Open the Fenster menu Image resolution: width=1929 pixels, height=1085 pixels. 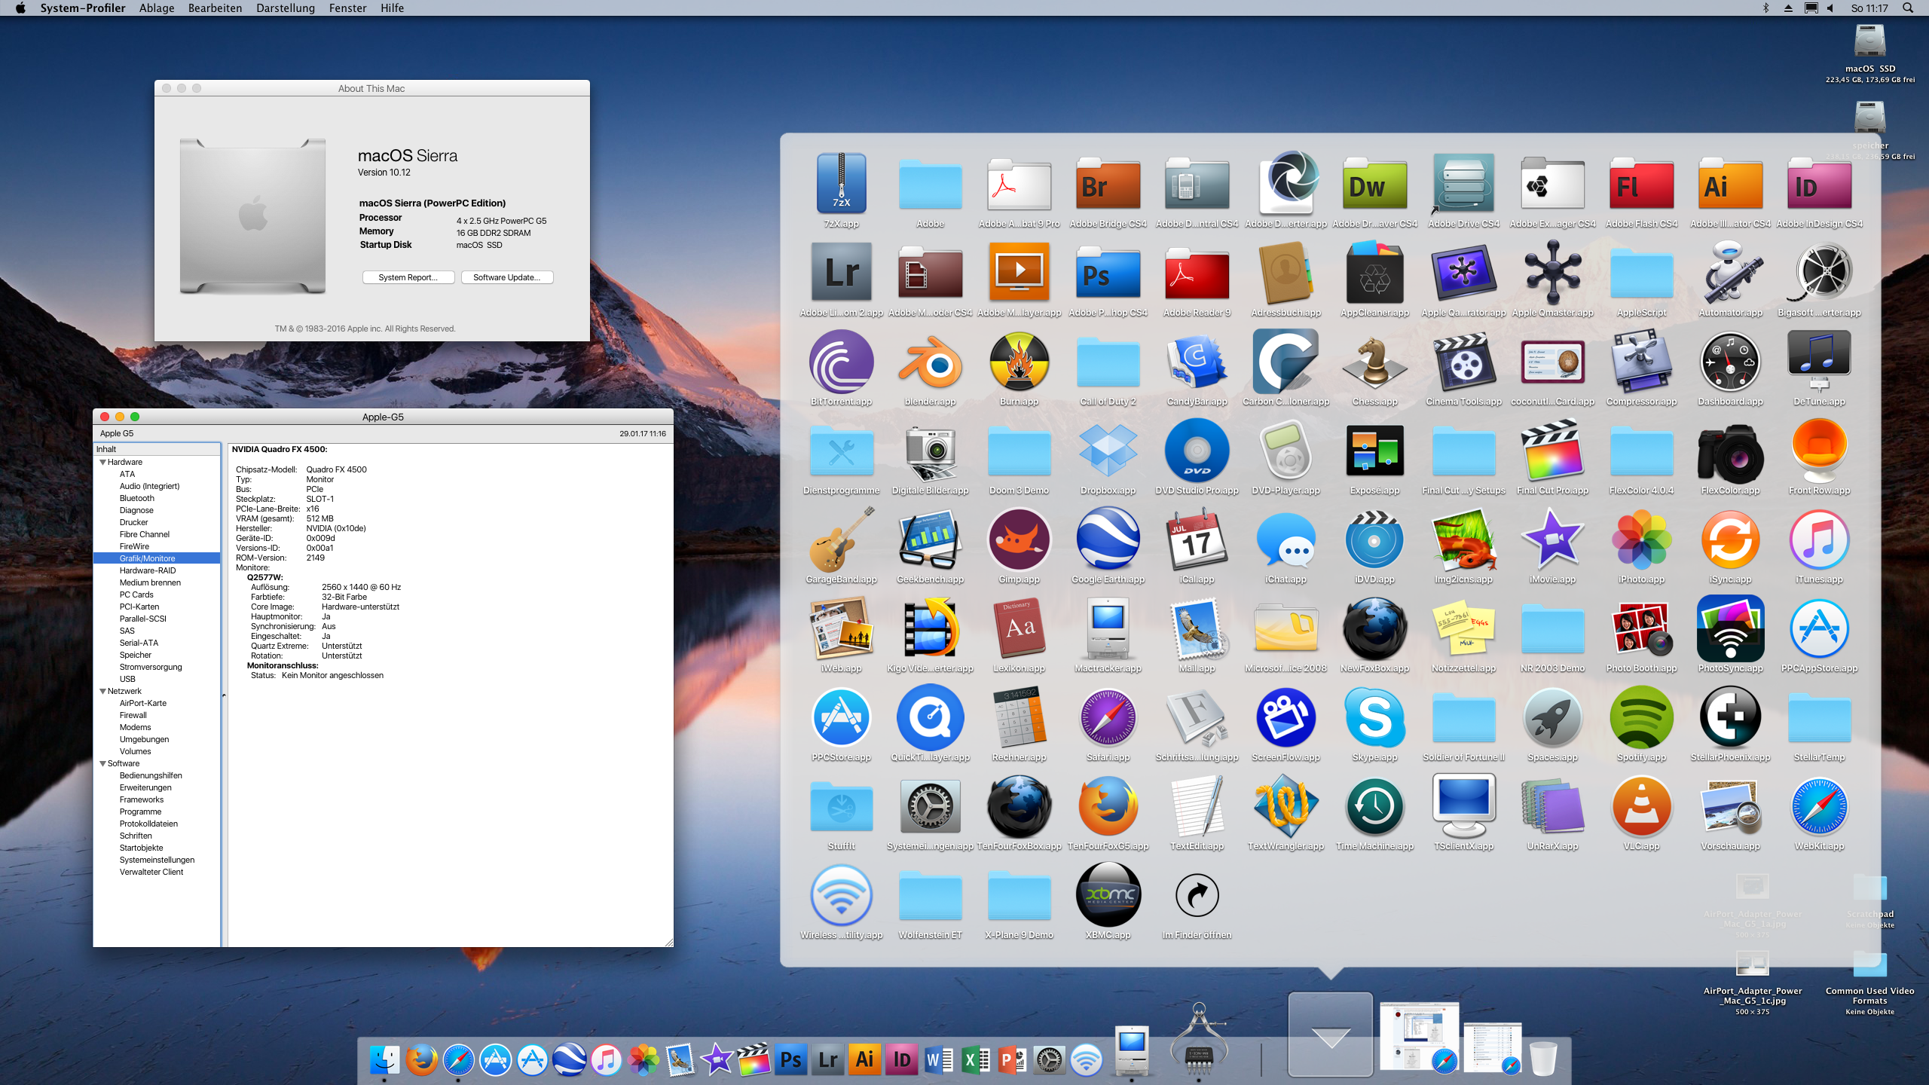347,8
